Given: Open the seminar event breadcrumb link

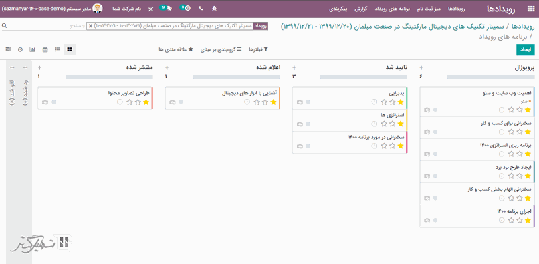Looking at the screenshot, I should click(x=393, y=27).
